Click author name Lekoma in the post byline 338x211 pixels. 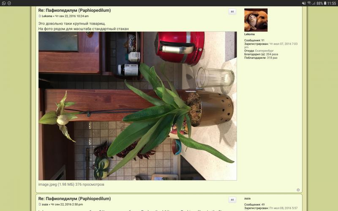coord(47,16)
